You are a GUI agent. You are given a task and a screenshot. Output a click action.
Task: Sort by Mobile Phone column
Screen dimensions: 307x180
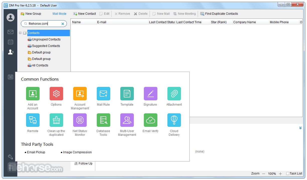click(284, 22)
